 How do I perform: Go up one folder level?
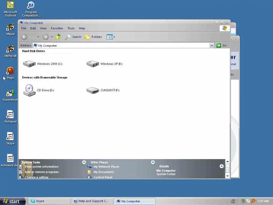[58, 37]
